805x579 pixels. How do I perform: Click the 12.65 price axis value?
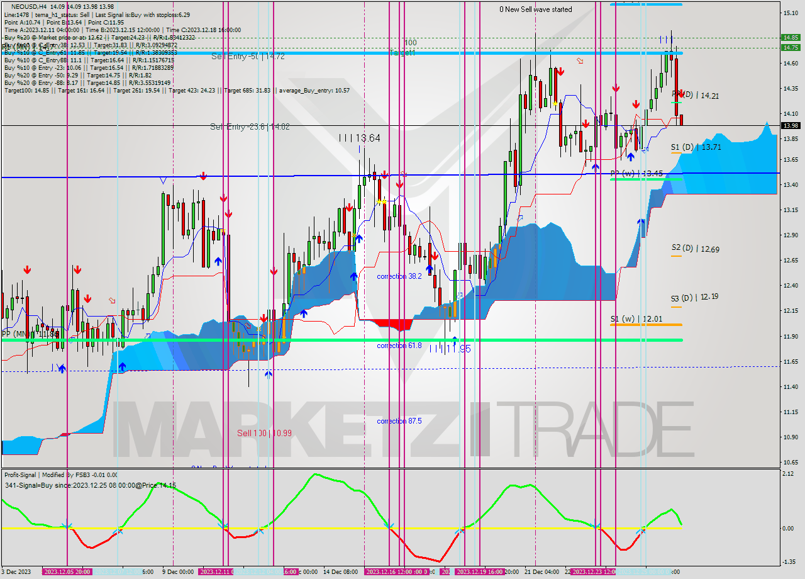(791, 261)
